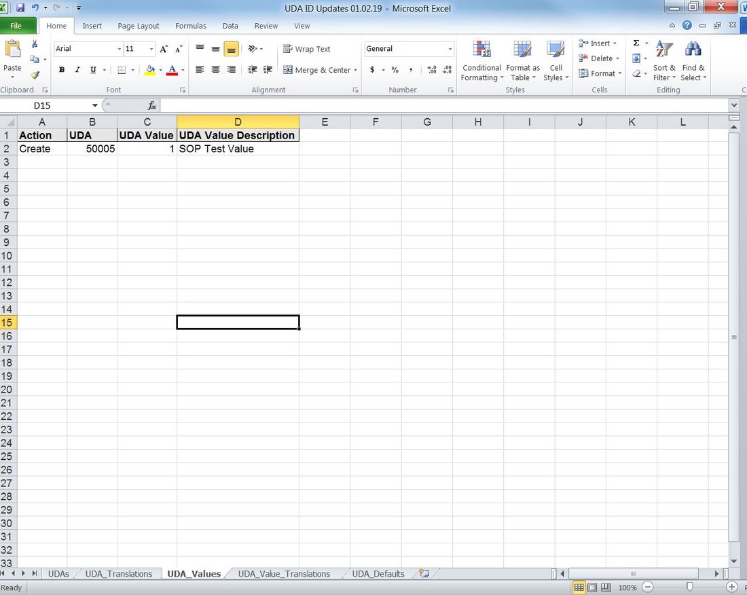Open the Name Box dropdown arrow
This screenshot has height=595, width=747.
click(95, 105)
